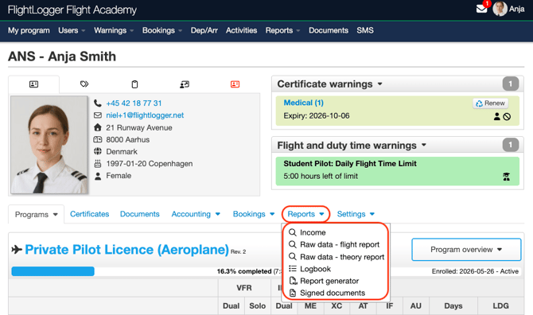
Task: Open the Accounting tab dropdown
Action: (x=196, y=214)
